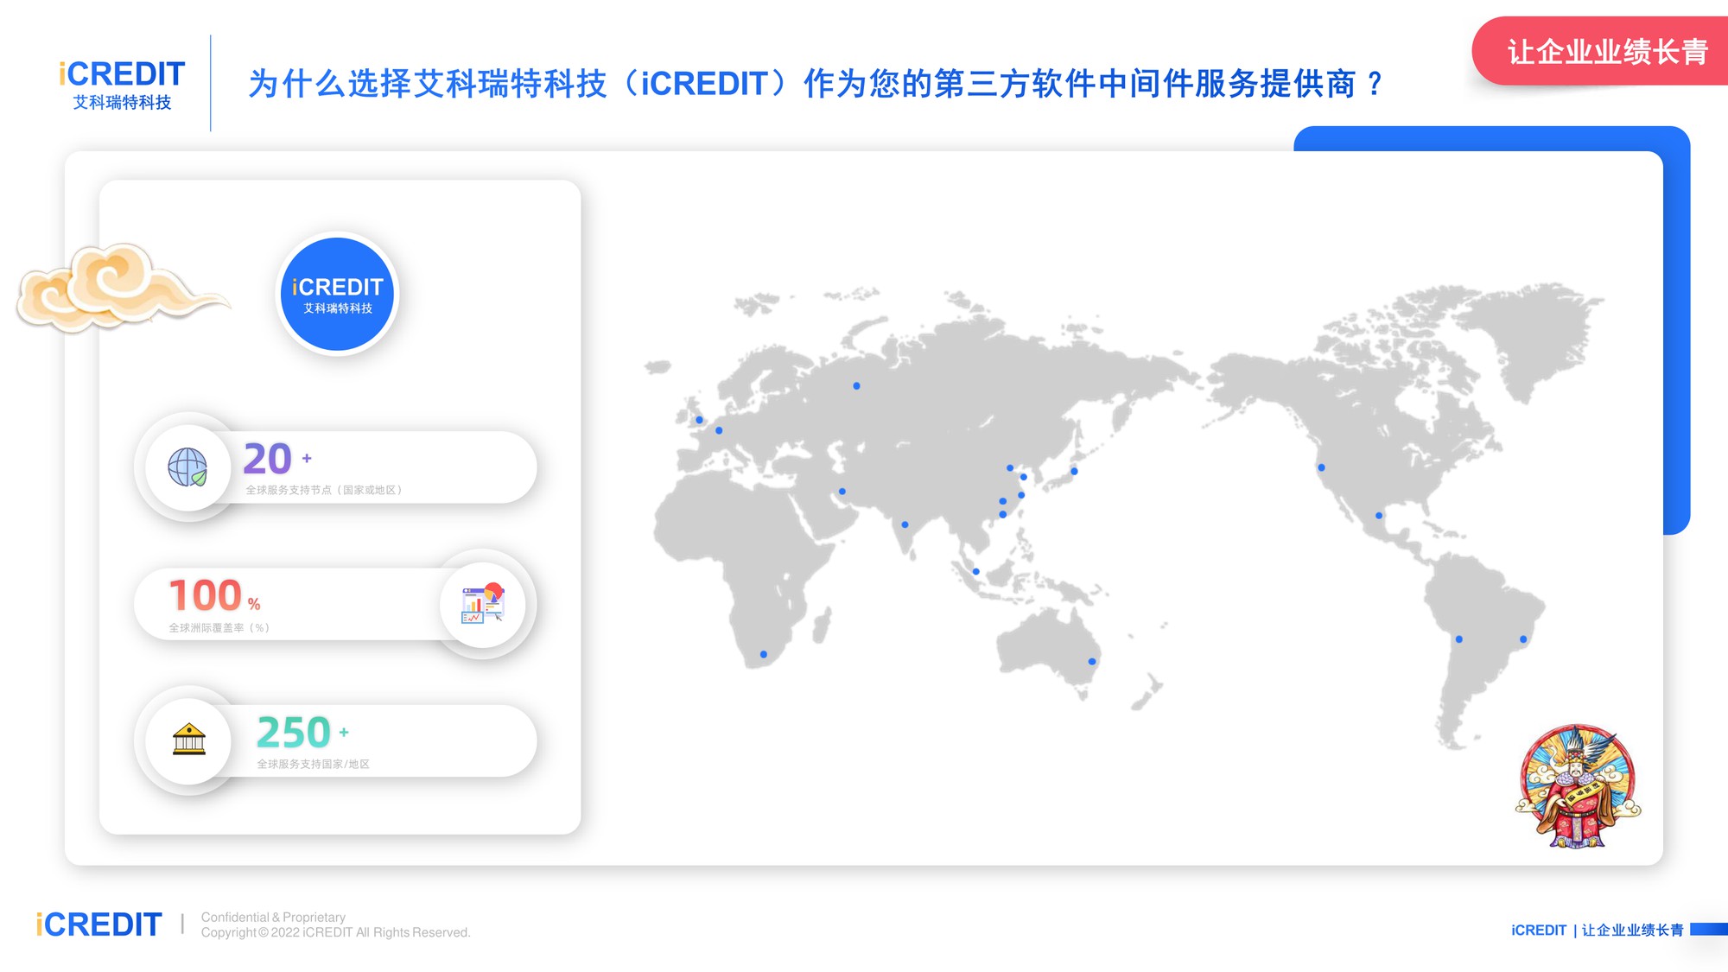Click the round blue iCREDIT logo badge
1728x972 pixels.
tap(337, 294)
